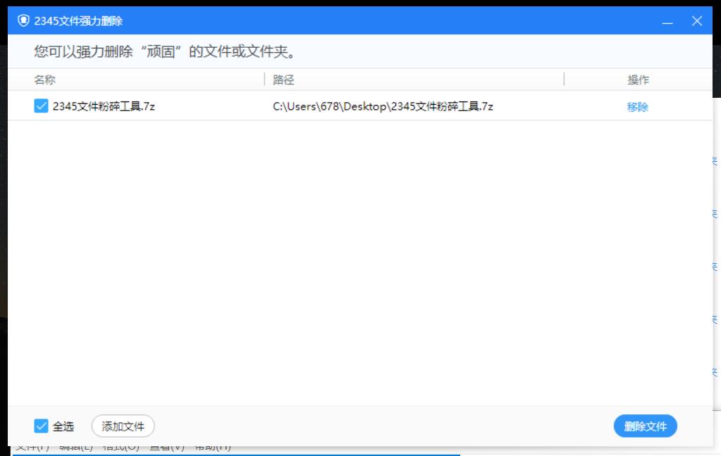This screenshot has width=721, height=456.
Task: Click the 2345 shield logo icon
Action: [x=23, y=20]
